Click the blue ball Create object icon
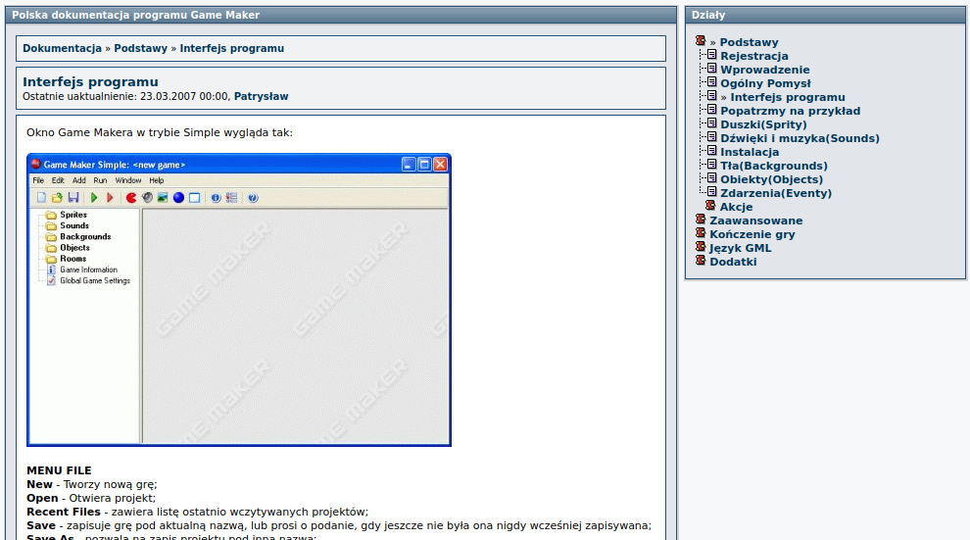Viewport: 970px width, 540px height. coord(178,198)
